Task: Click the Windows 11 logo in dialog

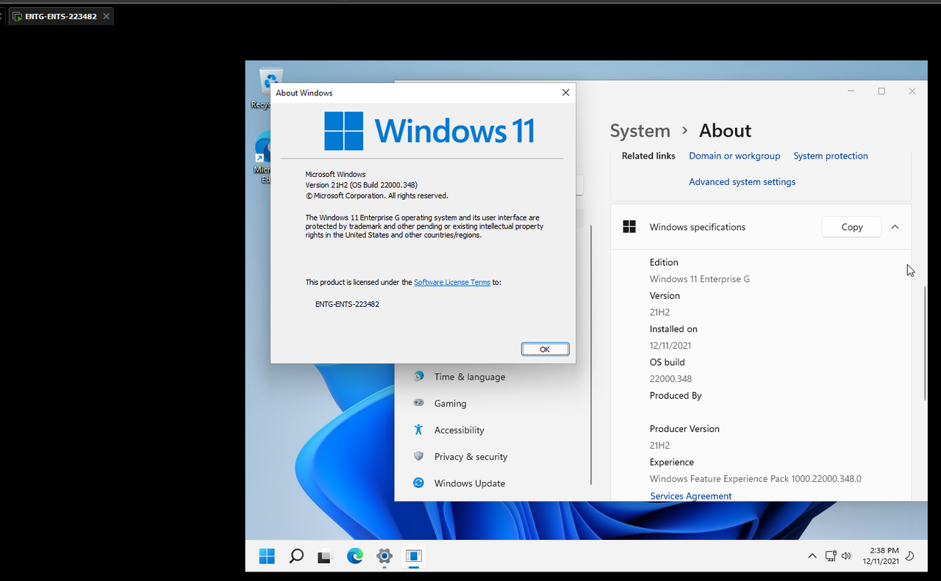Action: (429, 131)
